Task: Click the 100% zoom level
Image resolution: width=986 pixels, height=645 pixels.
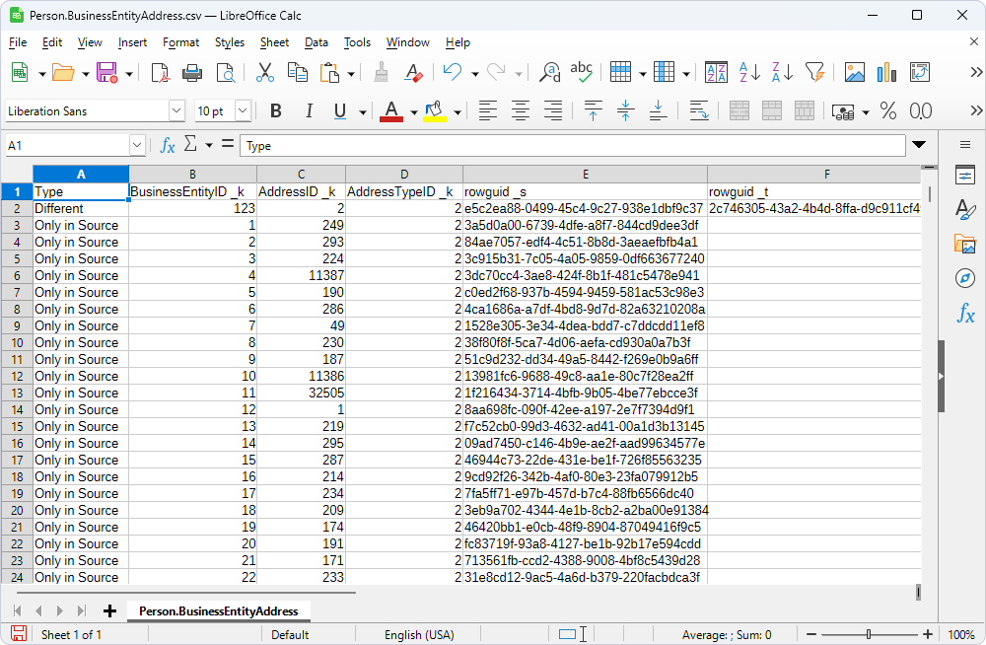Action: coord(960,634)
